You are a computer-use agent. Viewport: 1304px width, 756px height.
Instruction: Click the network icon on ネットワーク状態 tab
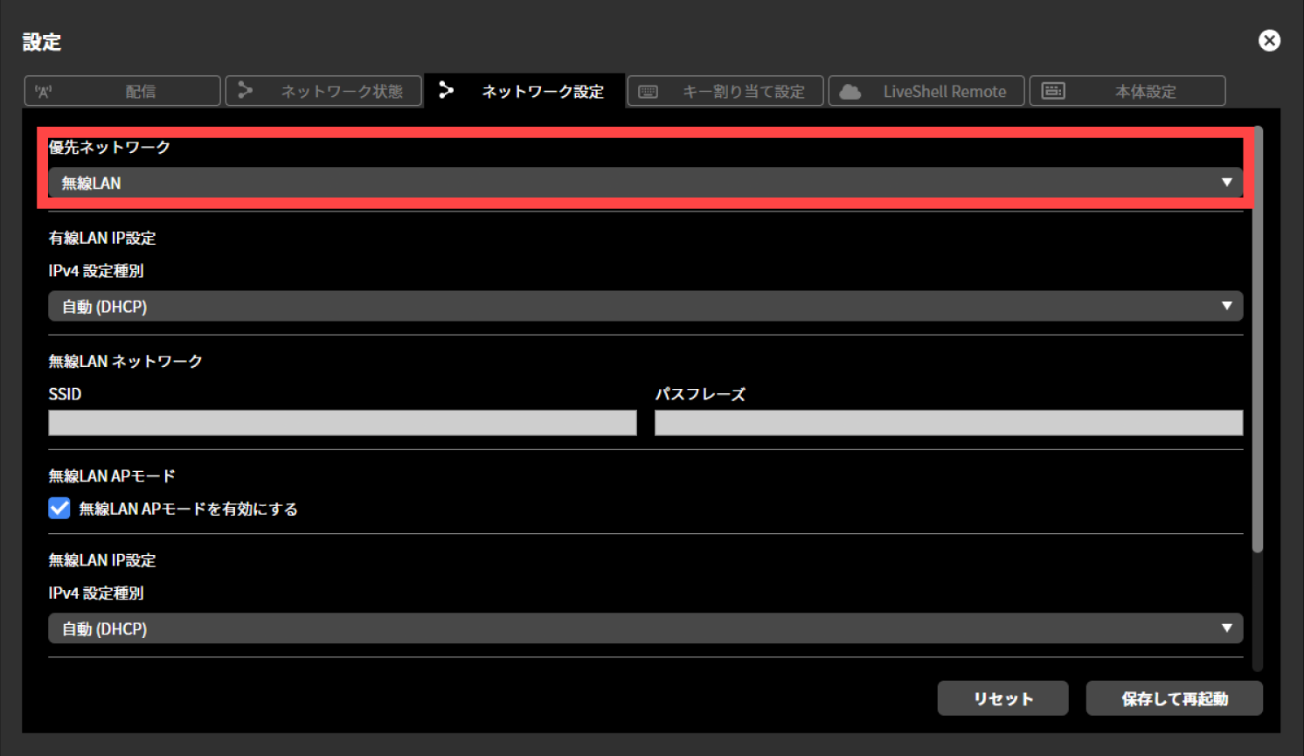tap(246, 90)
